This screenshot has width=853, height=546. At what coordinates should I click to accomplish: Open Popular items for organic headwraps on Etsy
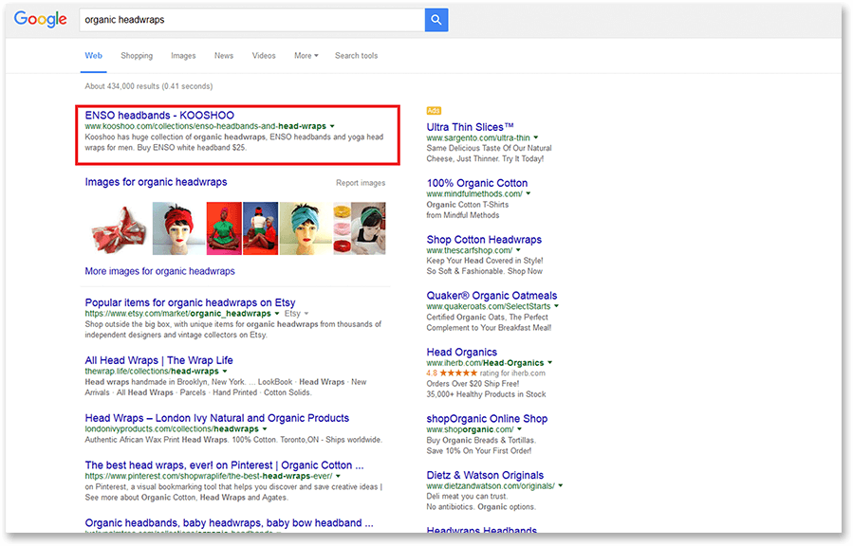click(191, 302)
